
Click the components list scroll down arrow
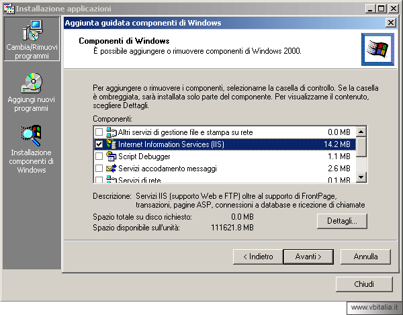tap(361, 177)
